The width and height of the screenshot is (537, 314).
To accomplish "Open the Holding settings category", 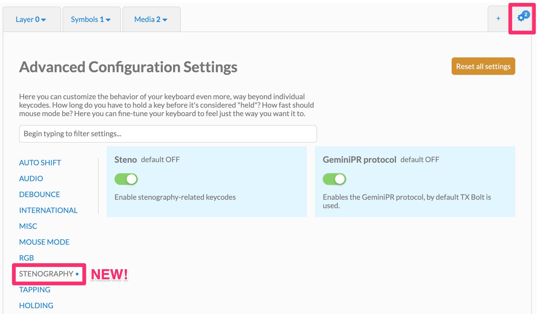I will click(x=36, y=306).
